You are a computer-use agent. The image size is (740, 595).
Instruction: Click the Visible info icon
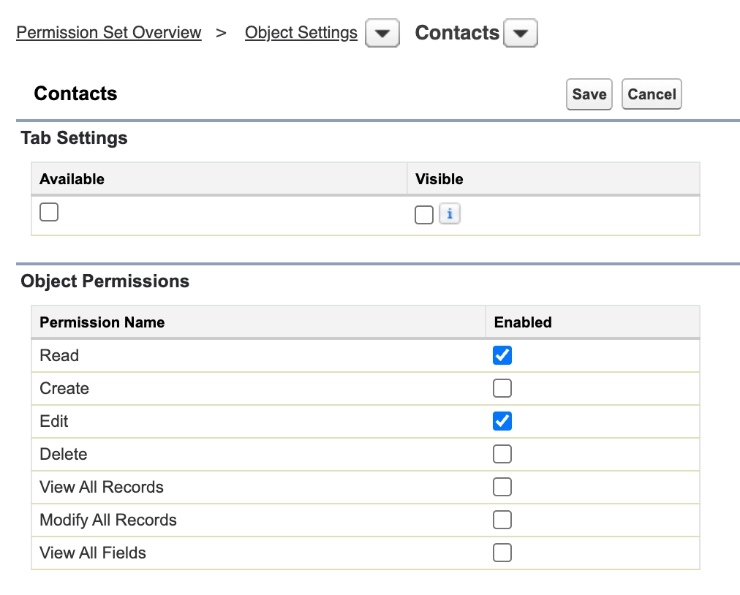(x=449, y=213)
